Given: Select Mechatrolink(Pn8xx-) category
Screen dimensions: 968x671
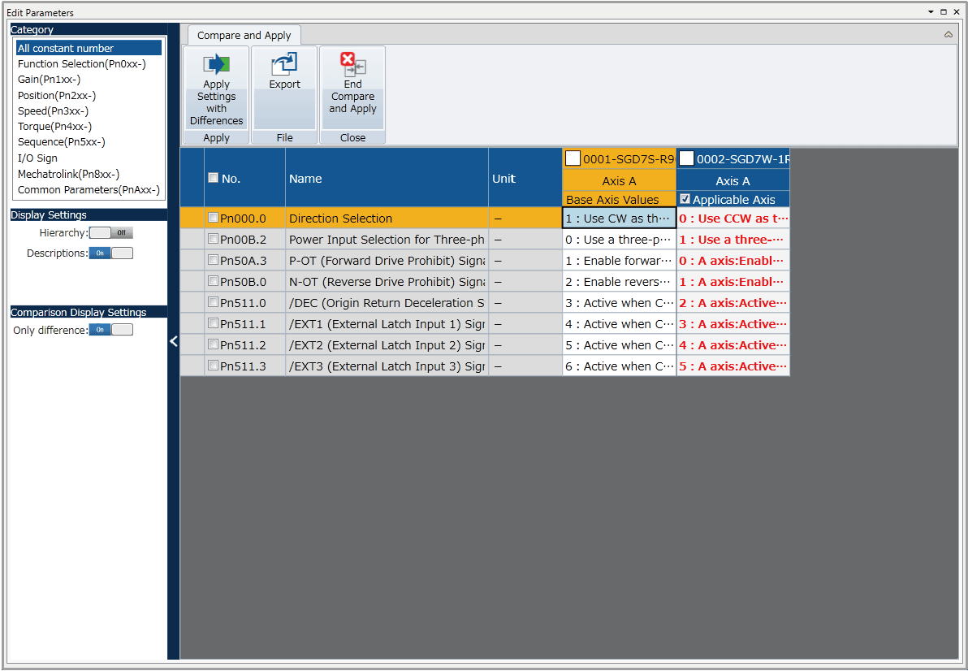Looking at the screenshot, I should click(x=69, y=174).
